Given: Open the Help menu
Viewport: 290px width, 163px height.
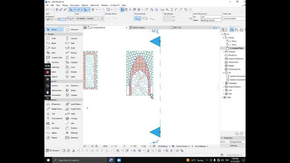Looking at the screenshot, I should tap(124, 5).
